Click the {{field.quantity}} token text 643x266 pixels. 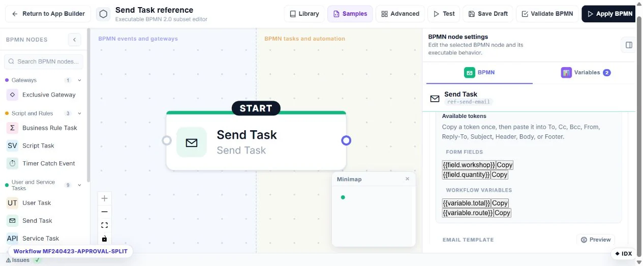[x=466, y=174]
